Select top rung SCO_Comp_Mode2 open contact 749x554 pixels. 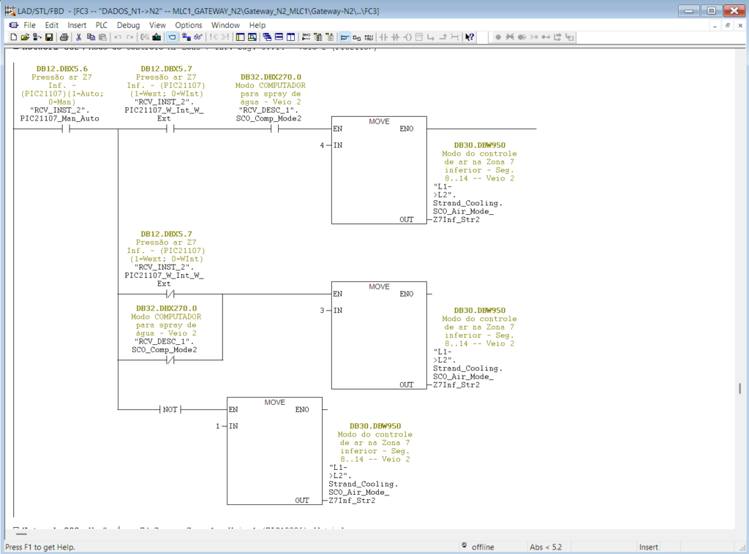[x=275, y=129]
